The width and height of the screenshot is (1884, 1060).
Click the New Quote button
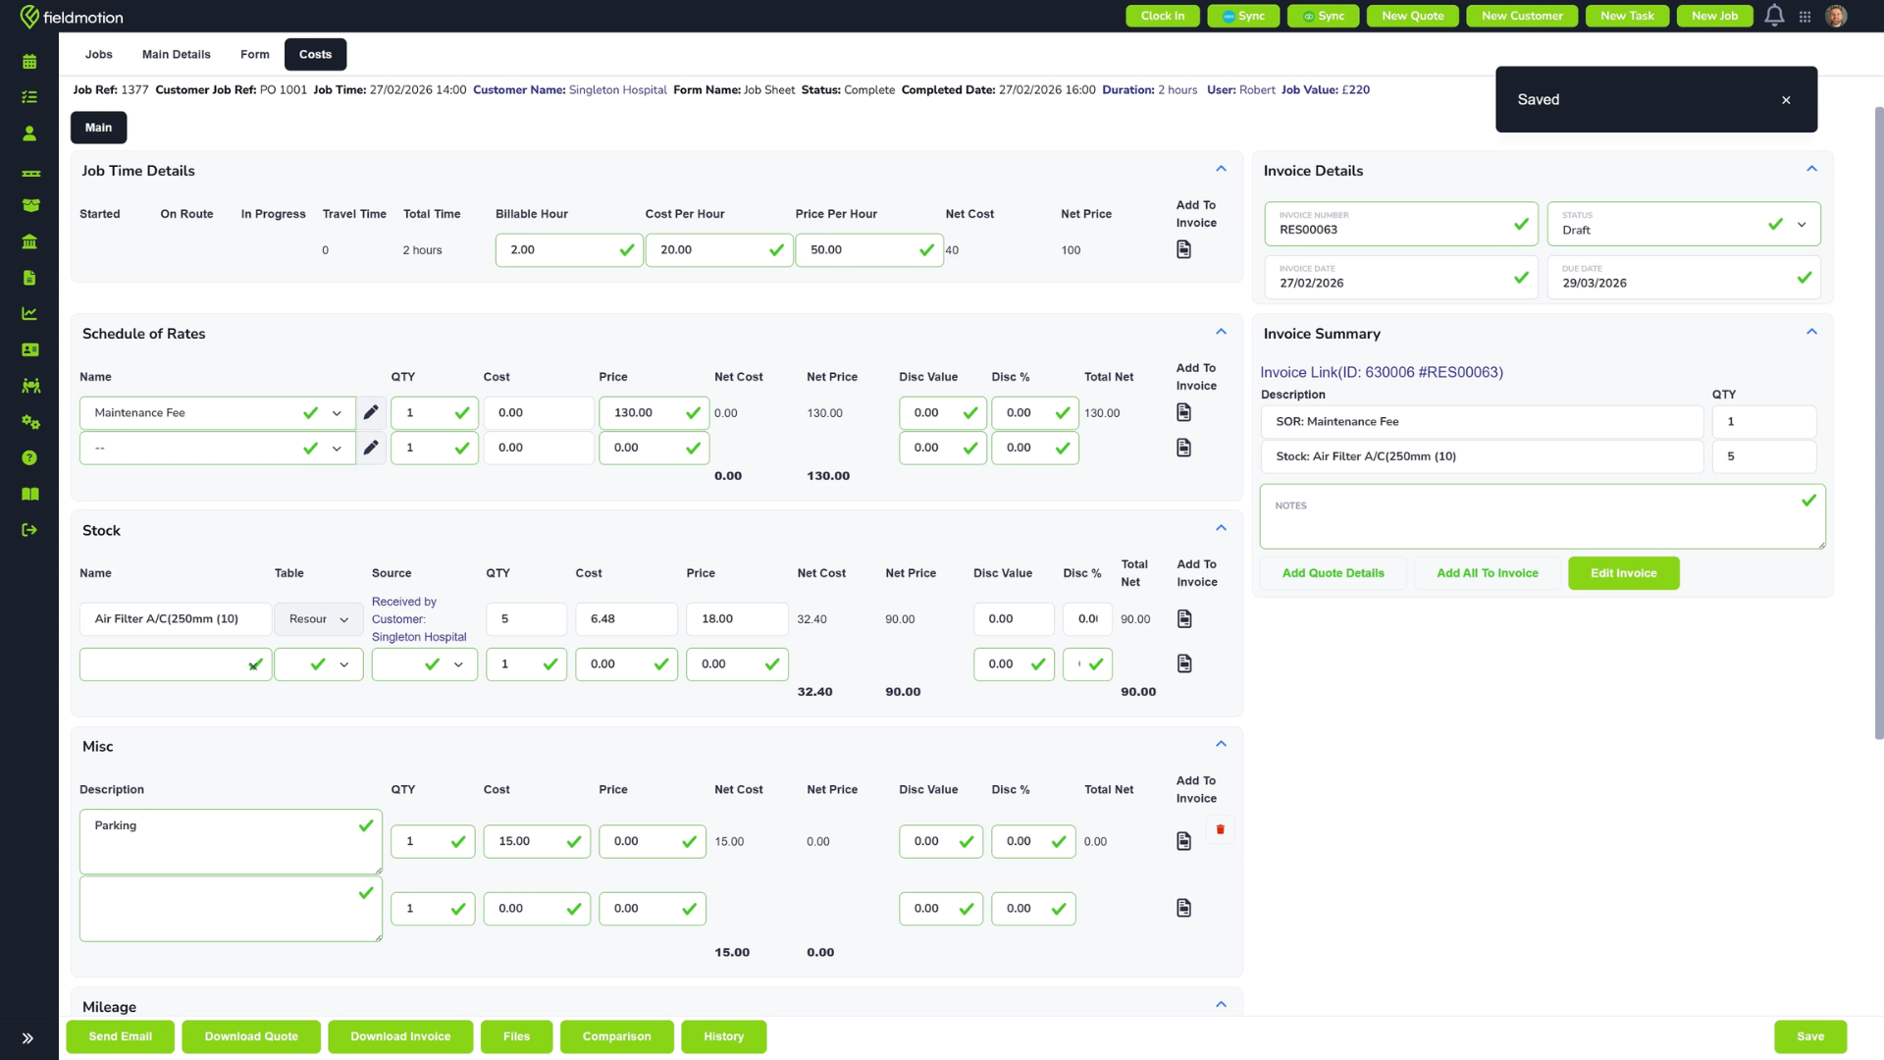click(x=1412, y=16)
